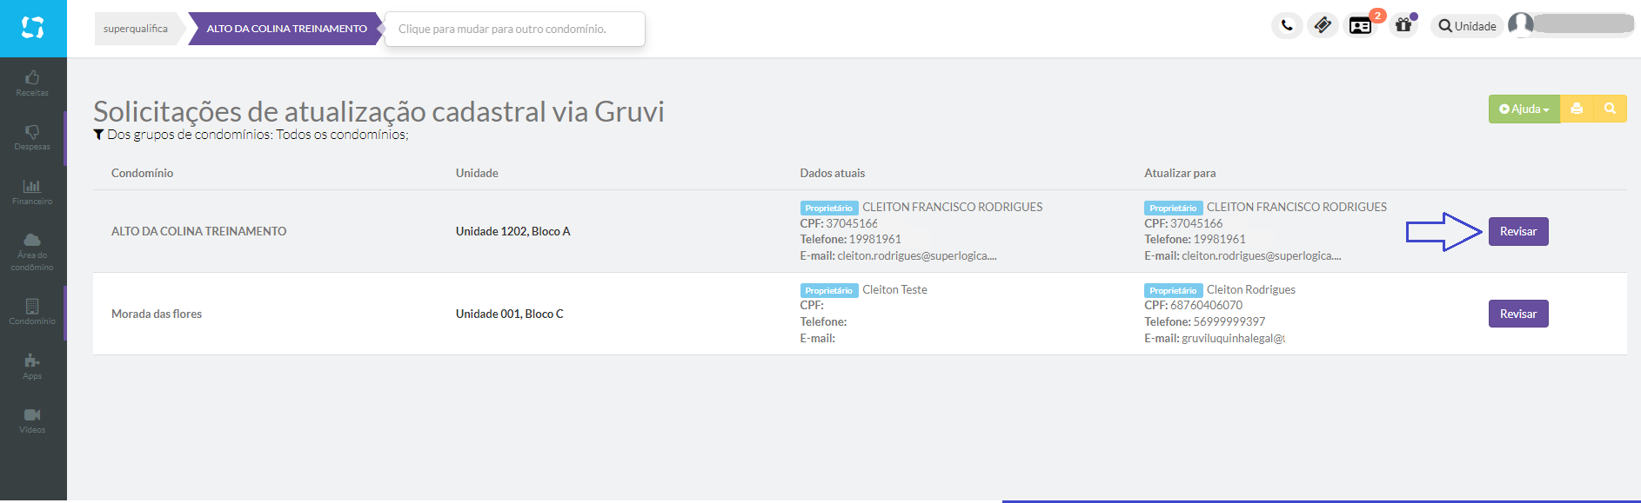1641x503 pixels.
Task: Click the yellow print button
Action: (x=1577, y=109)
